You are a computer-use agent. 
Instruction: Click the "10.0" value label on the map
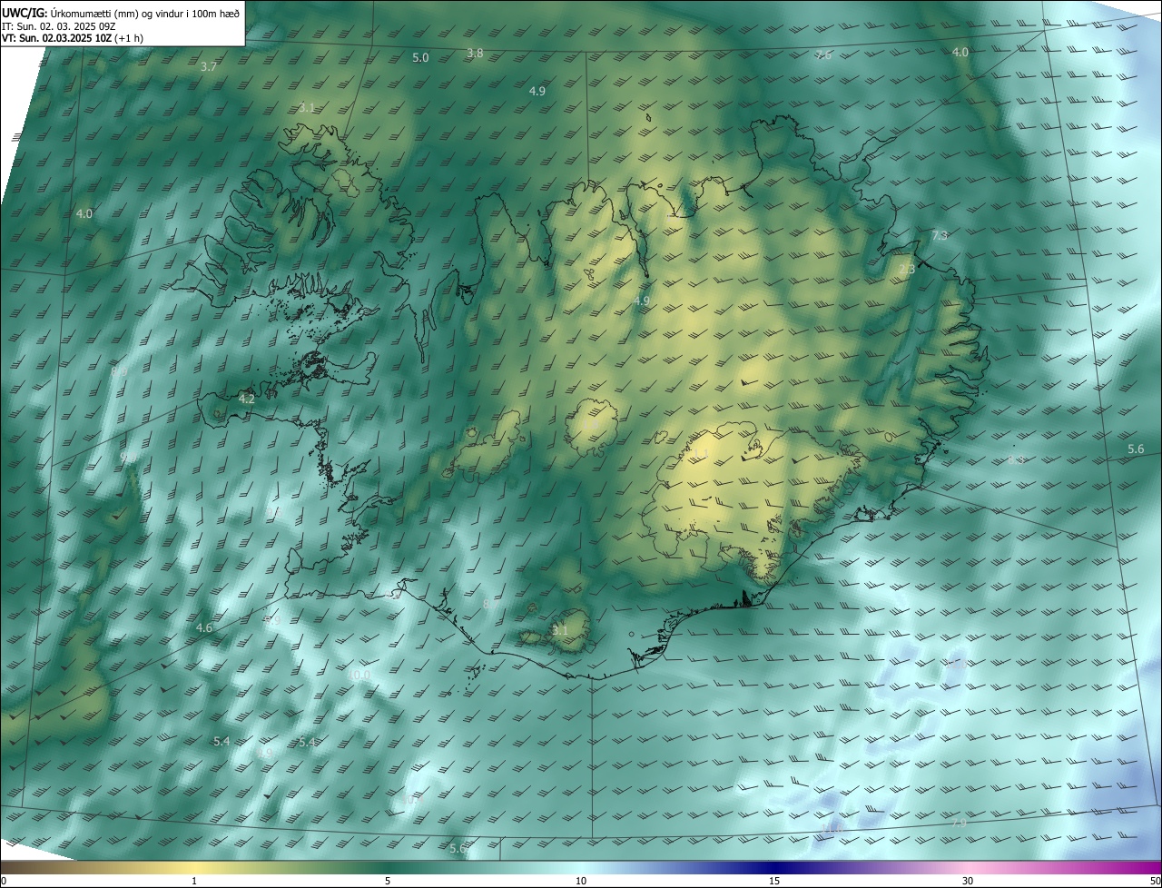point(359,675)
